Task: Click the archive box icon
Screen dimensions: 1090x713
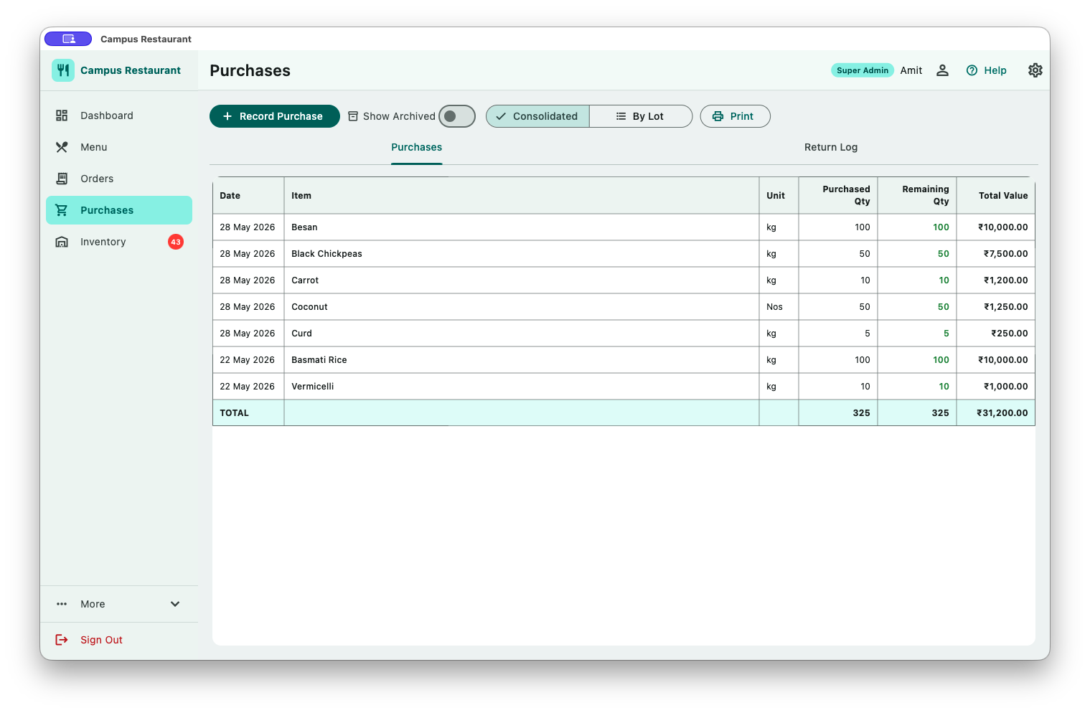Action: (x=353, y=116)
